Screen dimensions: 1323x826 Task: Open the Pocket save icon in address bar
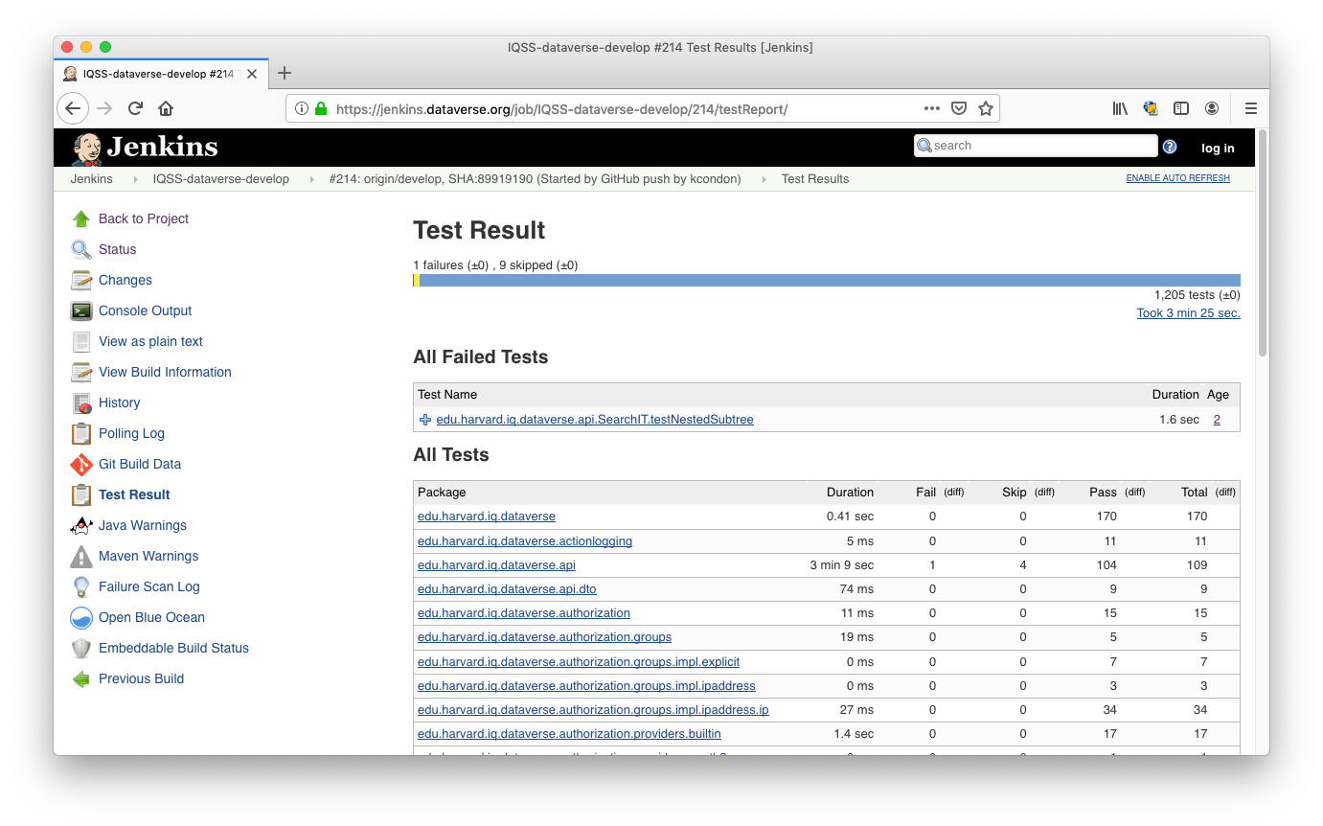(958, 108)
